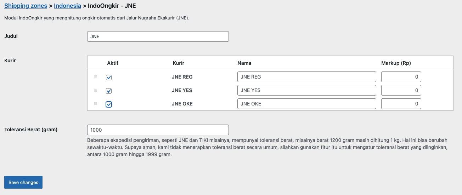Viewport: 462px width, 195px height.
Task: Focus the Nama field containing JNE REG
Action: click(306, 77)
